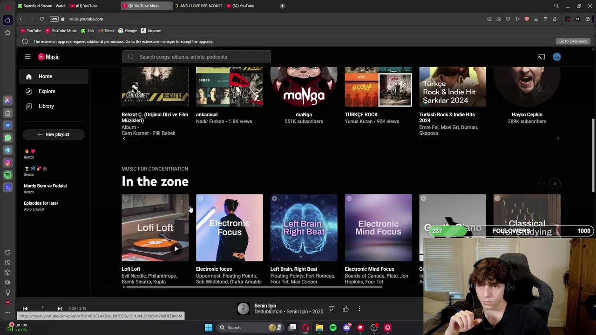Open the Hayko Cepkin artist name
Viewport: 596px width, 335px height.
(x=527, y=114)
